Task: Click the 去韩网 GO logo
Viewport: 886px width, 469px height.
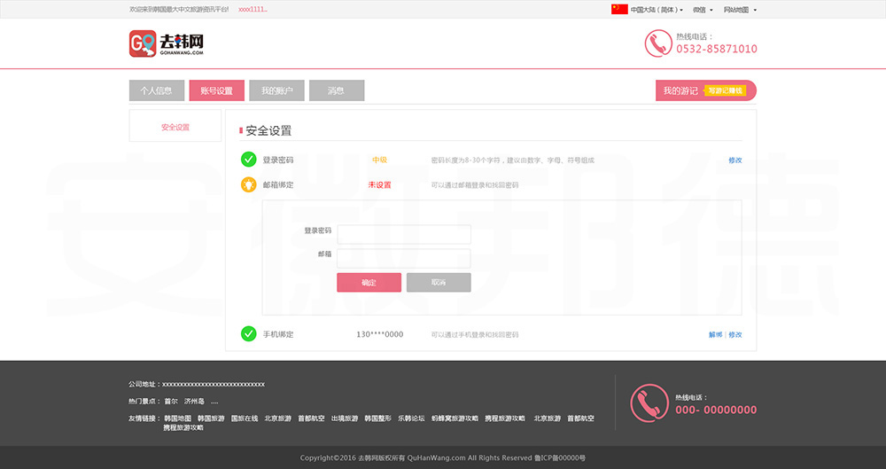Action: 167,43
